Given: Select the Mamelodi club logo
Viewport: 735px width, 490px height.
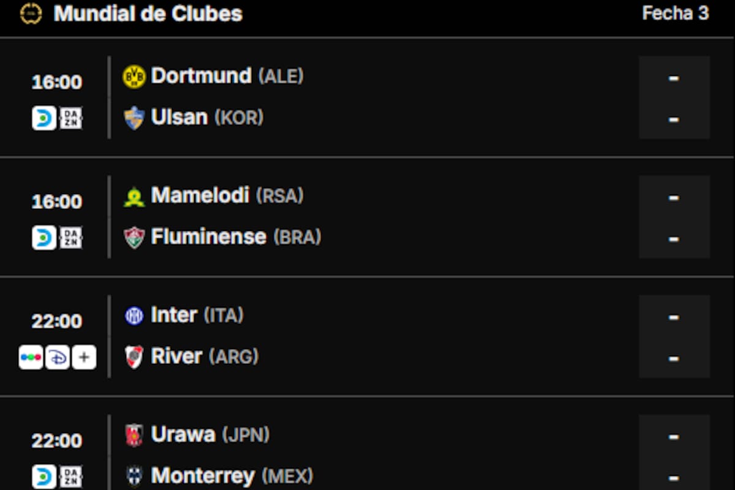Looking at the screenshot, I should [135, 195].
